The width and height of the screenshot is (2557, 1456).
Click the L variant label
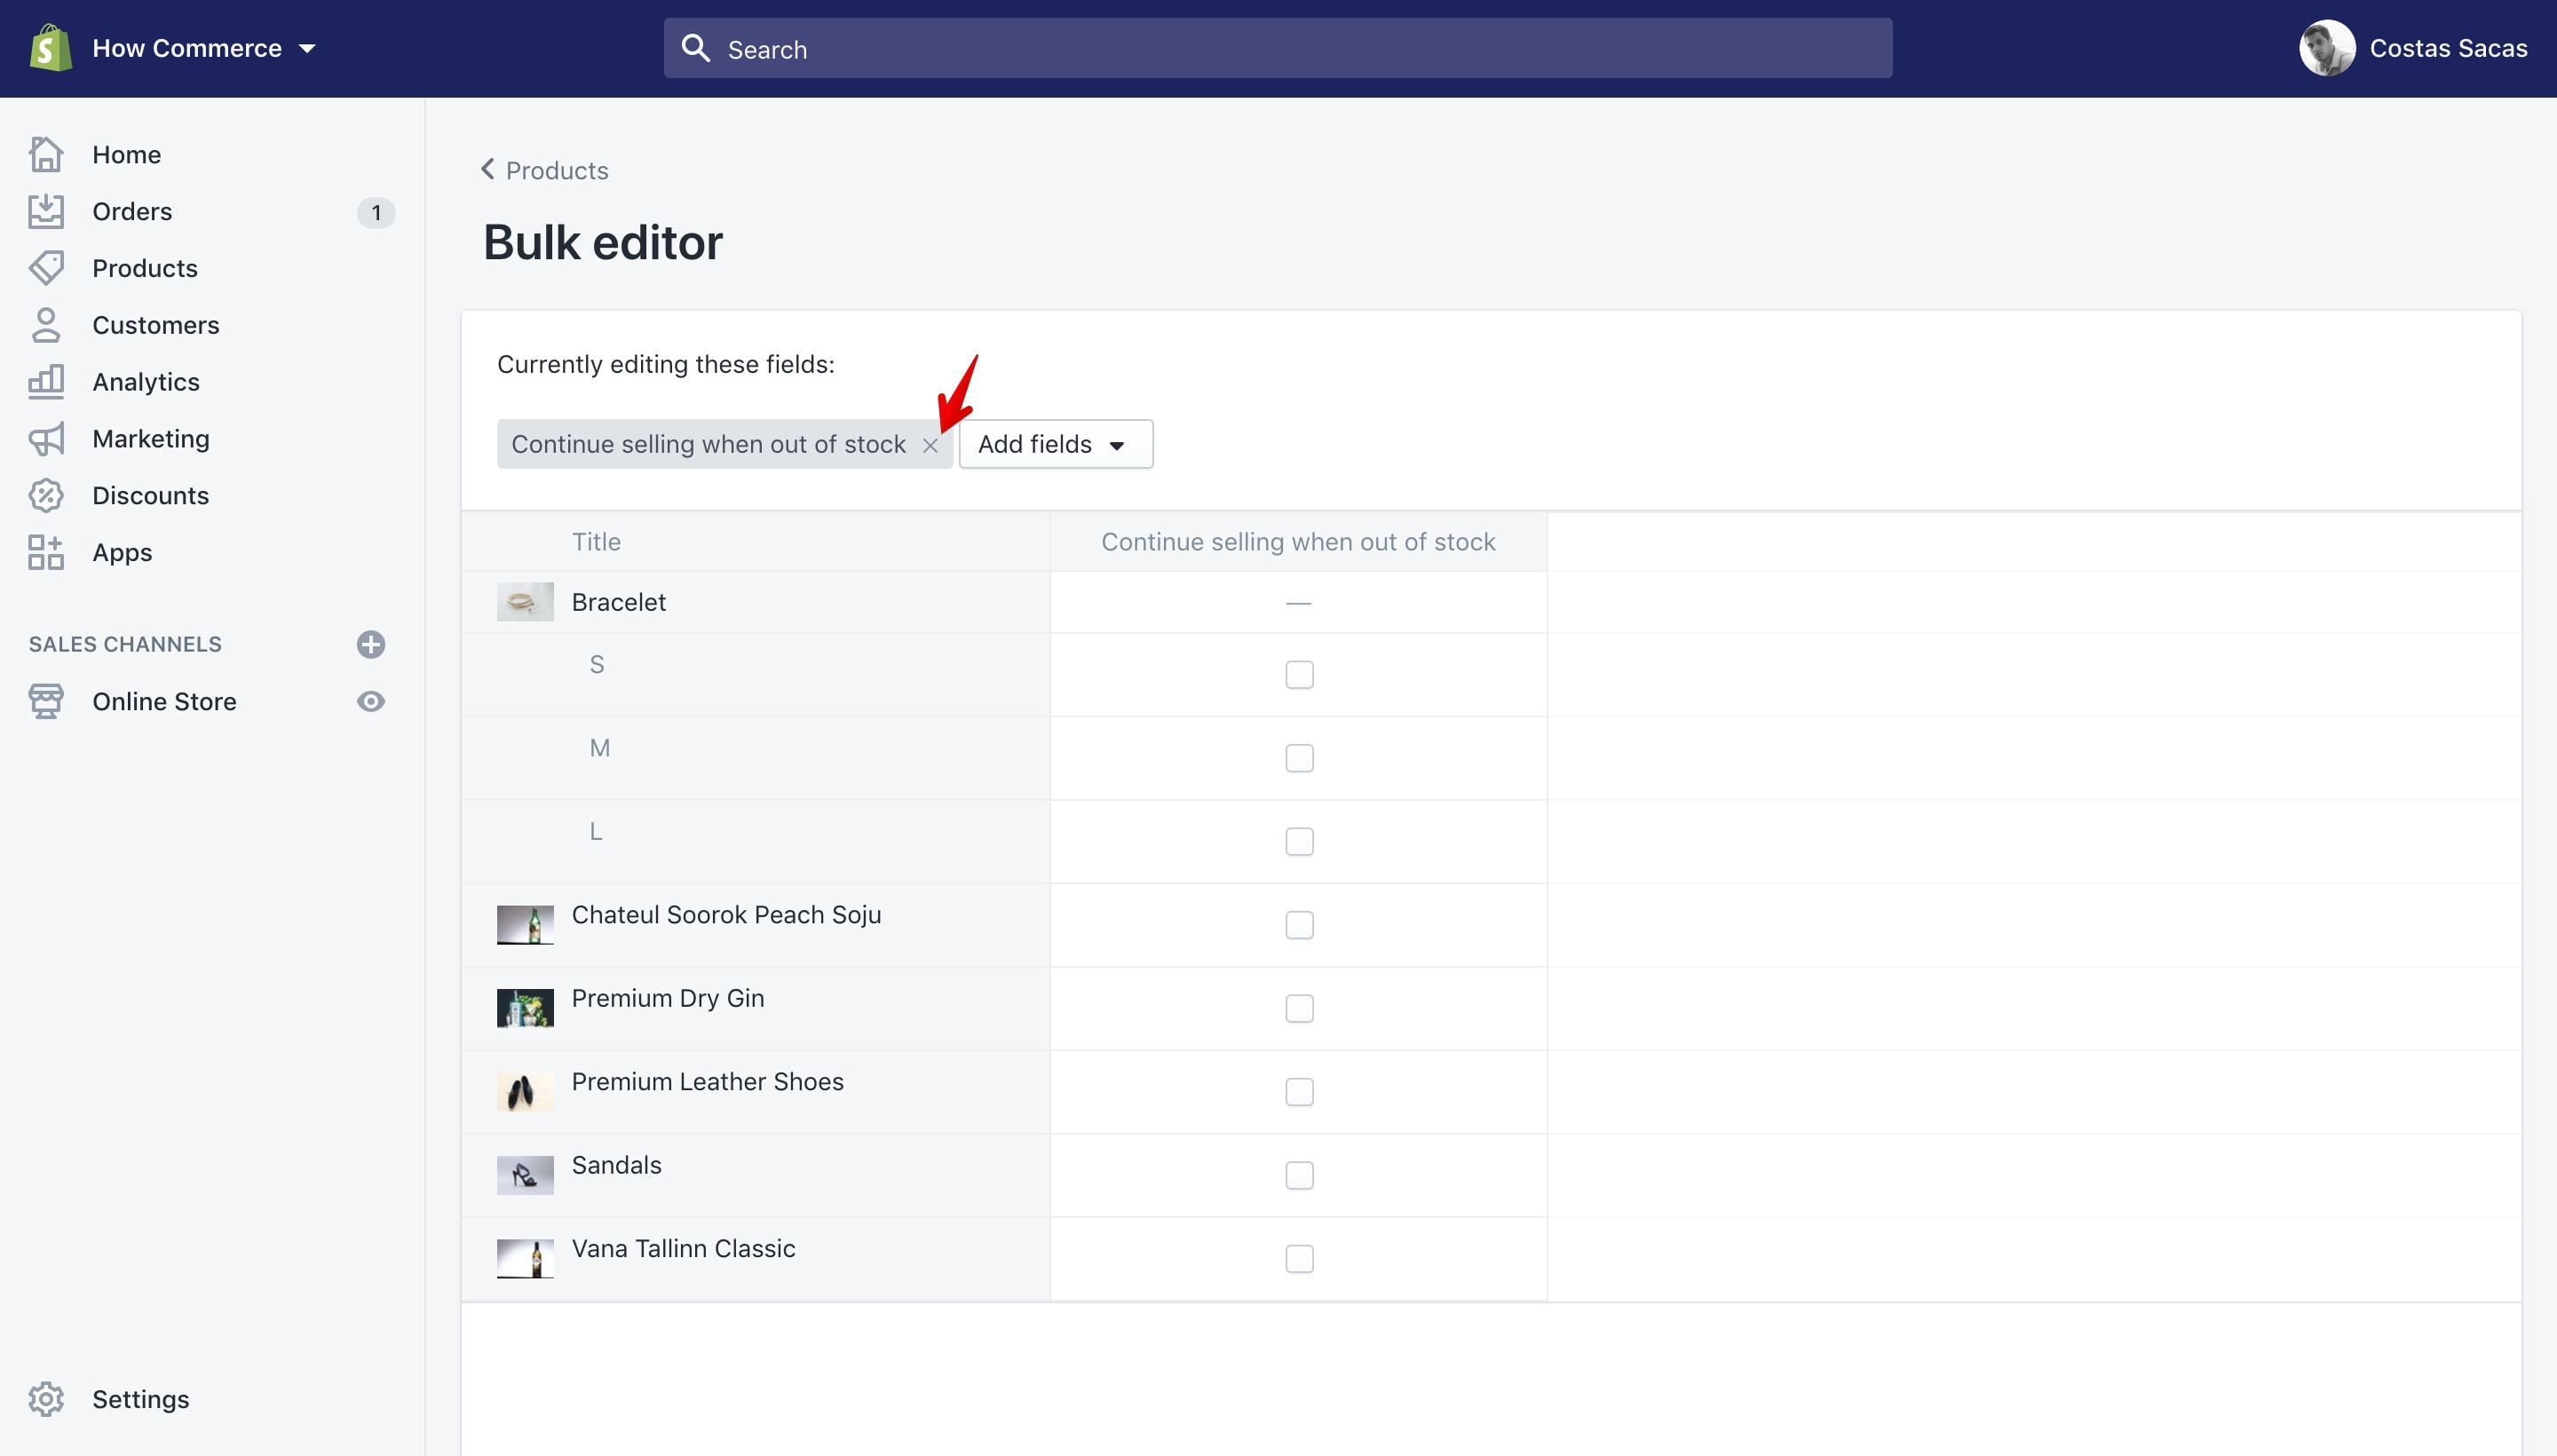click(x=596, y=831)
